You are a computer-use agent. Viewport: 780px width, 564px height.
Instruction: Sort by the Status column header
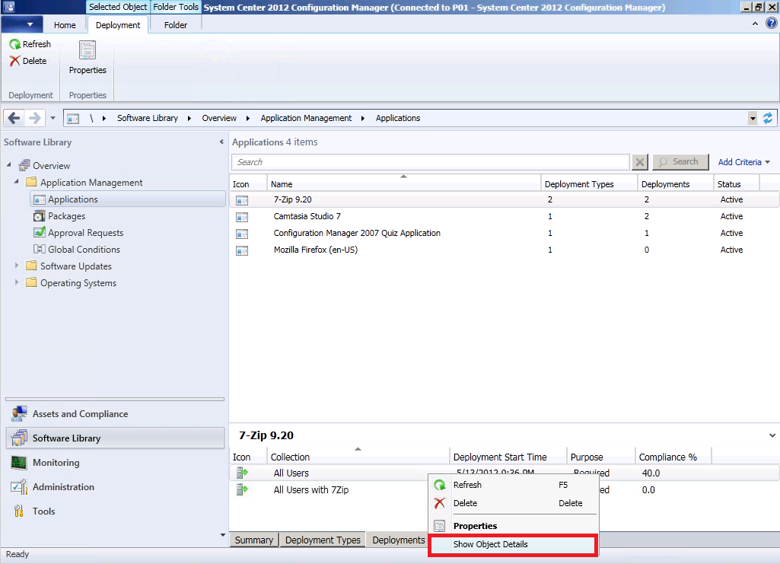click(x=737, y=184)
